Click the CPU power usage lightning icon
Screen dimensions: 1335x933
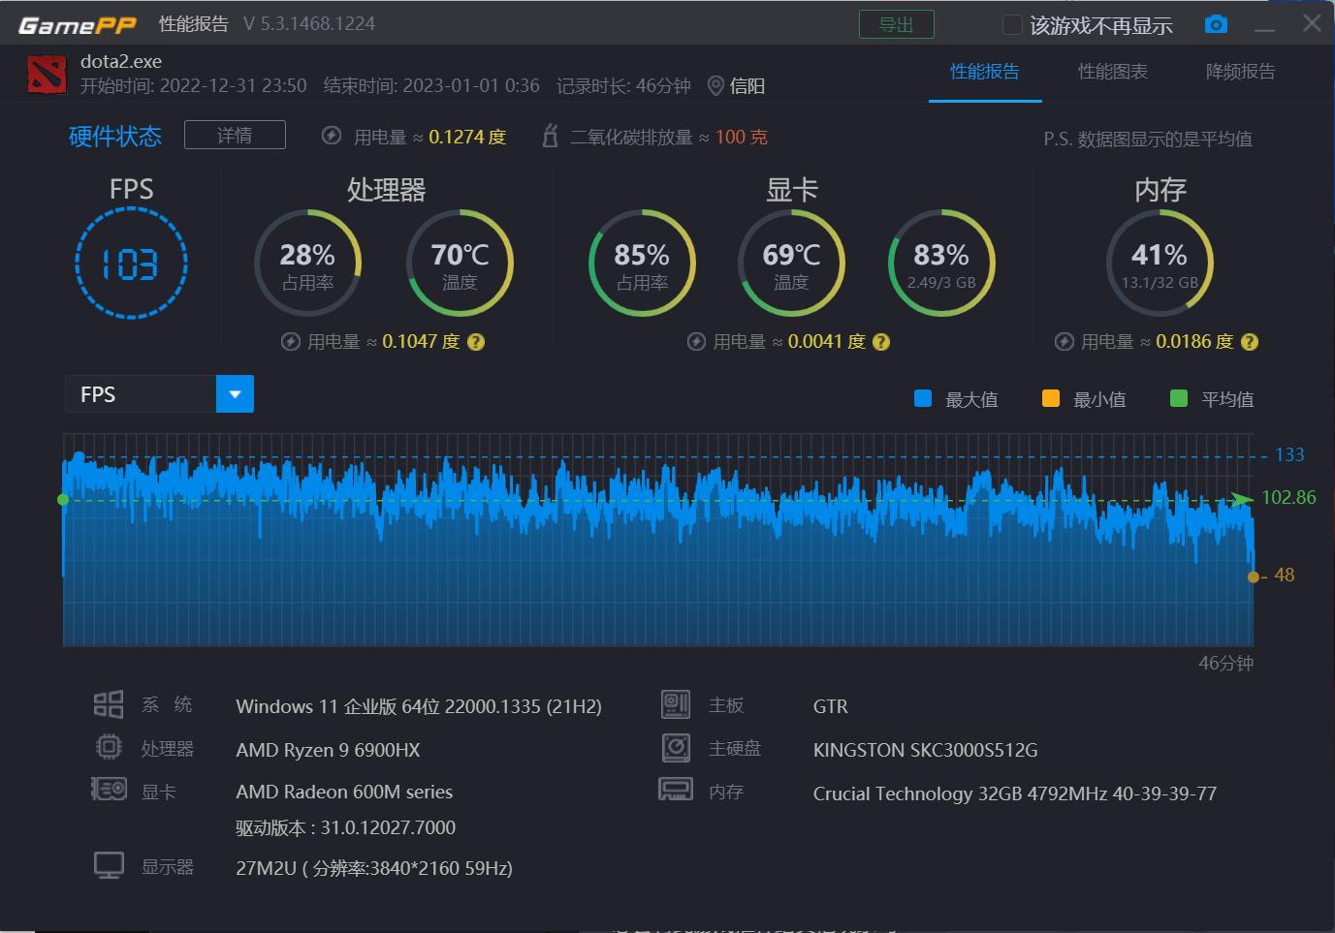click(x=290, y=341)
